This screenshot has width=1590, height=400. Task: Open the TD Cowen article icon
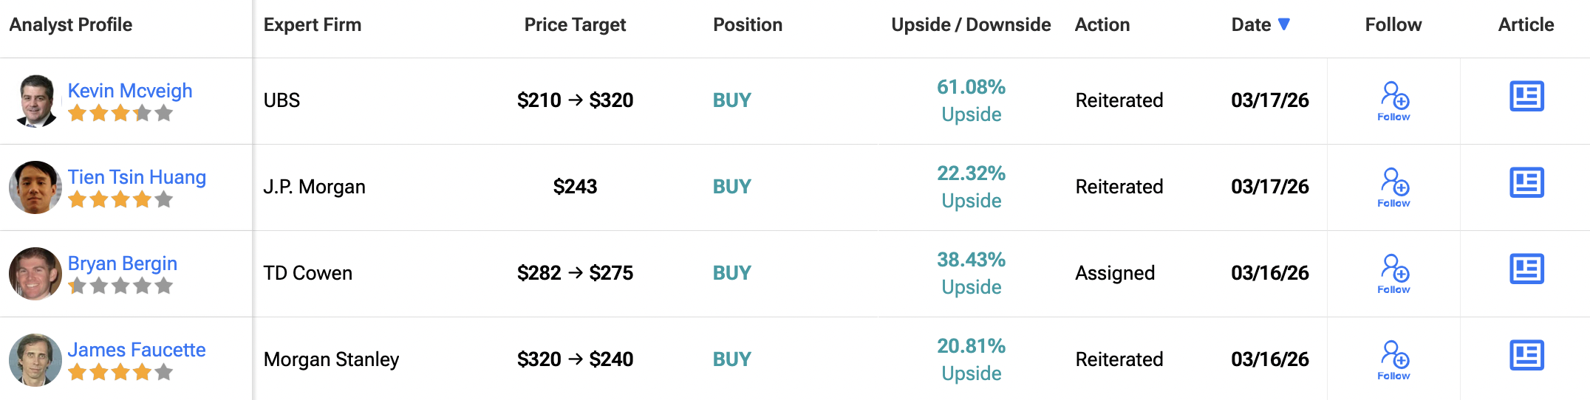1526,269
